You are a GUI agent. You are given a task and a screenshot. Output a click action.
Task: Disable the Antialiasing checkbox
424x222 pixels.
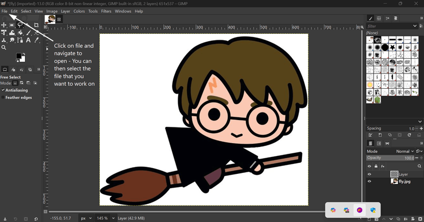(x=3, y=90)
